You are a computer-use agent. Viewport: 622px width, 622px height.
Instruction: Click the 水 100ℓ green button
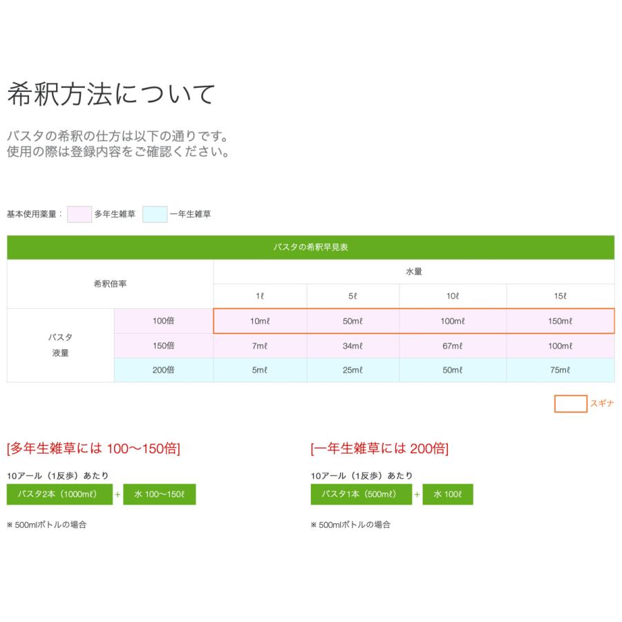point(448,495)
